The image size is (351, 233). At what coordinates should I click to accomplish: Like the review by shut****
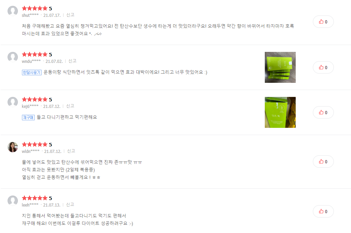pos(323,22)
